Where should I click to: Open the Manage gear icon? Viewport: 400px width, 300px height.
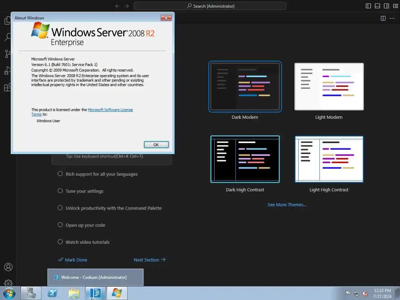[8, 283]
